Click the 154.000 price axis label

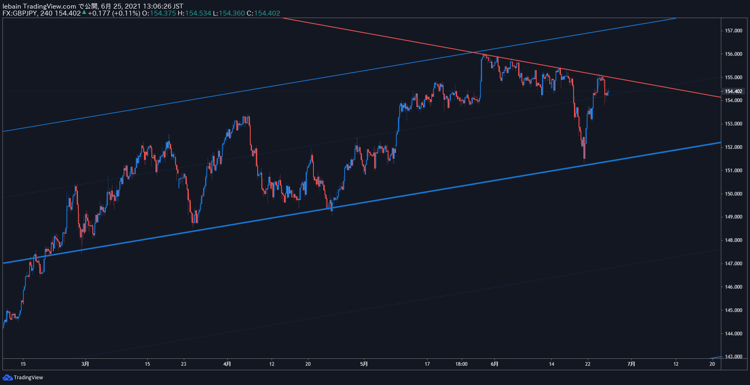click(733, 100)
